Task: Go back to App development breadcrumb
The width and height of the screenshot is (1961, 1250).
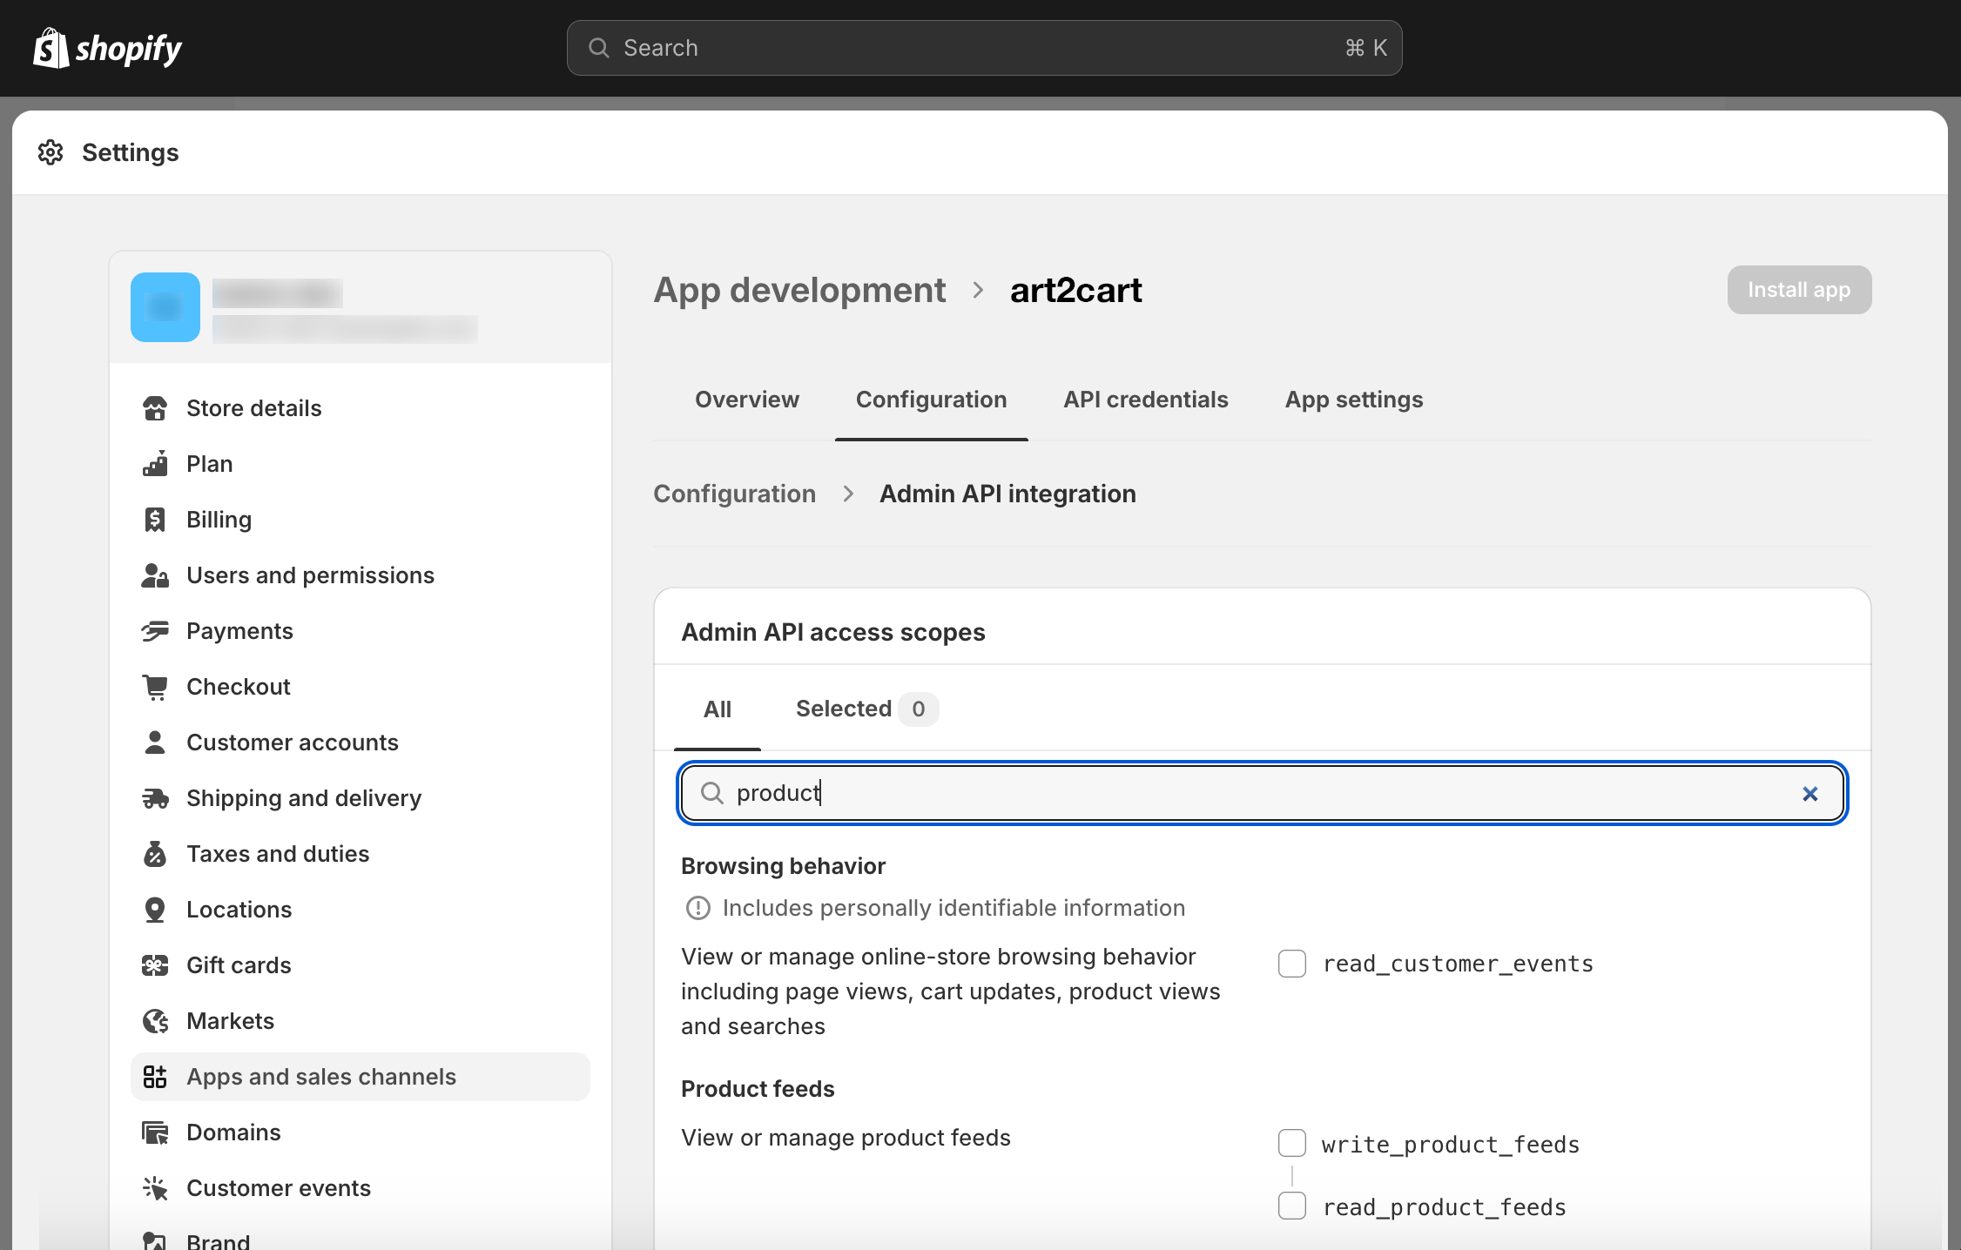Action: [x=799, y=290]
